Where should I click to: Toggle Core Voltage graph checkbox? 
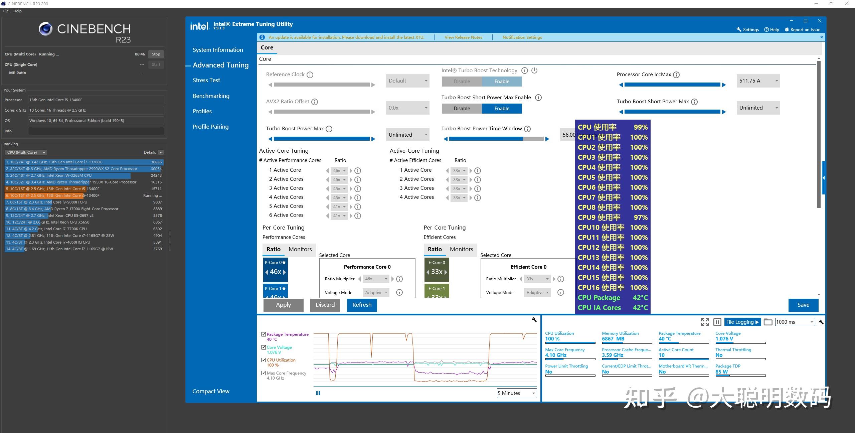point(264,347)
